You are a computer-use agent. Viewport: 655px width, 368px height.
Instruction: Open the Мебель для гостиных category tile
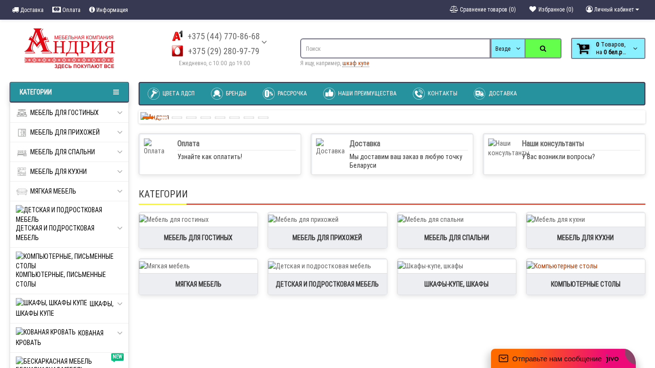(198, 230)
